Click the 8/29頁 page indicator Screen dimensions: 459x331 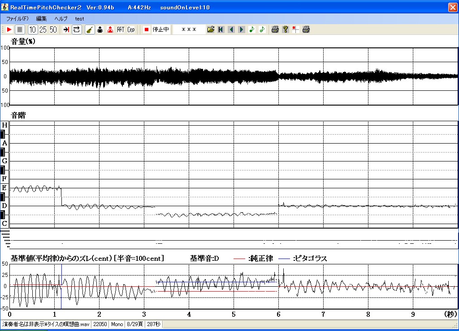click(x=135, y=324)
